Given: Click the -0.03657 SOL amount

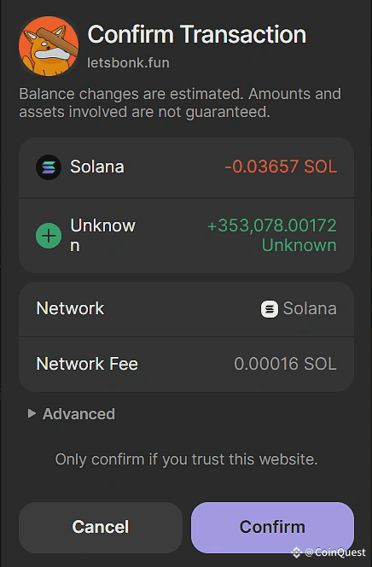Looking at the screenshot, I should pos(281,167).
